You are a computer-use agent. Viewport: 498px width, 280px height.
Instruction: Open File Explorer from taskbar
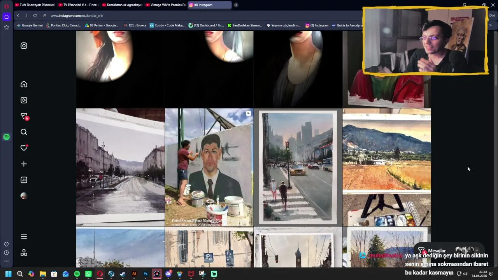(43, 274)
